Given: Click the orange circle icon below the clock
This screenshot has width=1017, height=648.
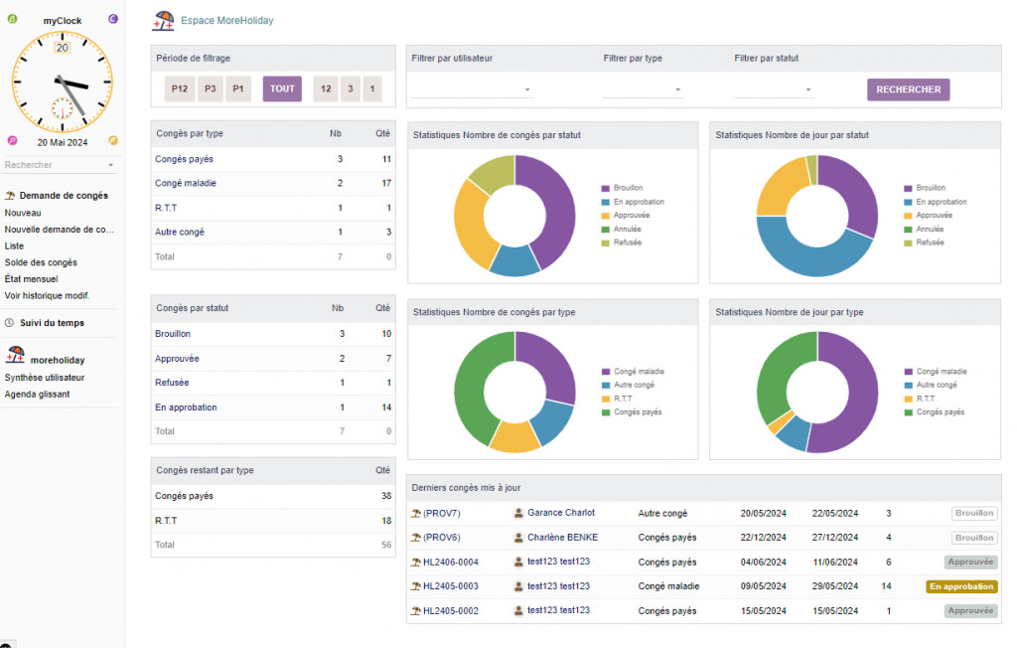Looking at the screenshot, I should coord(112,140).
